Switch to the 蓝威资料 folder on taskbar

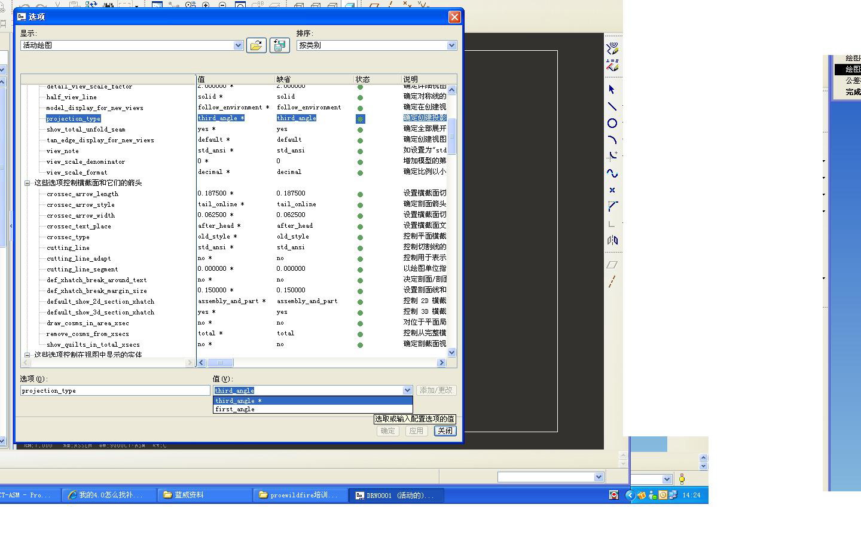(205, 495)
